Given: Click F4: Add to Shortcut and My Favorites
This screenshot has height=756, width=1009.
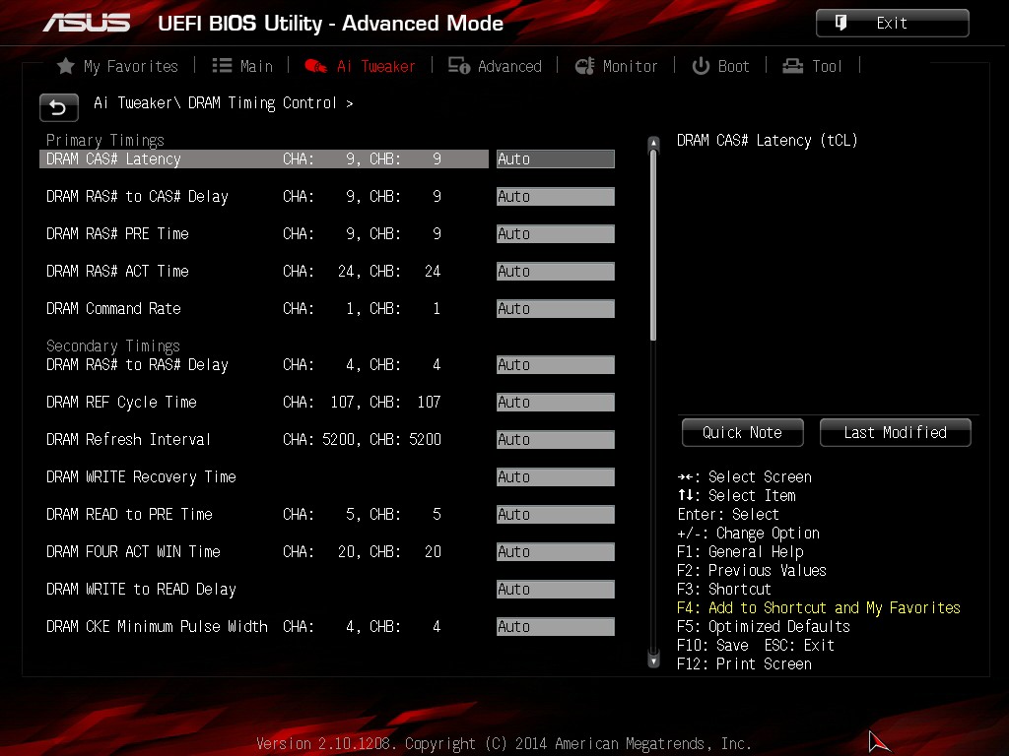Looking at the screenshot, I should tap(819, 607).
